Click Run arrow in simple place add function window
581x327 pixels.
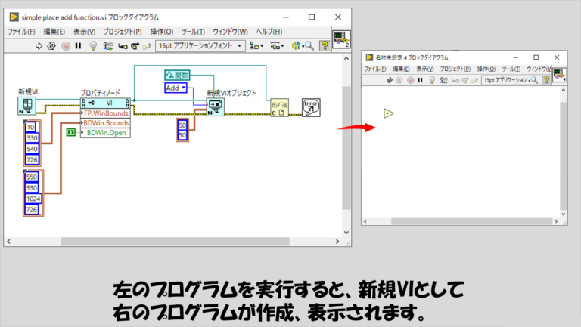[x=39, y=46]
